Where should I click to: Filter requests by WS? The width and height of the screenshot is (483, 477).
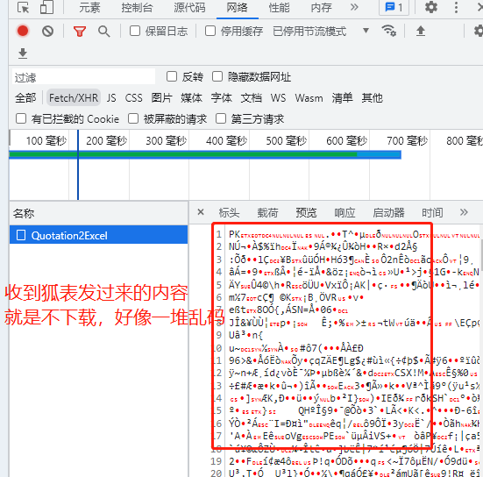[278, 98]
